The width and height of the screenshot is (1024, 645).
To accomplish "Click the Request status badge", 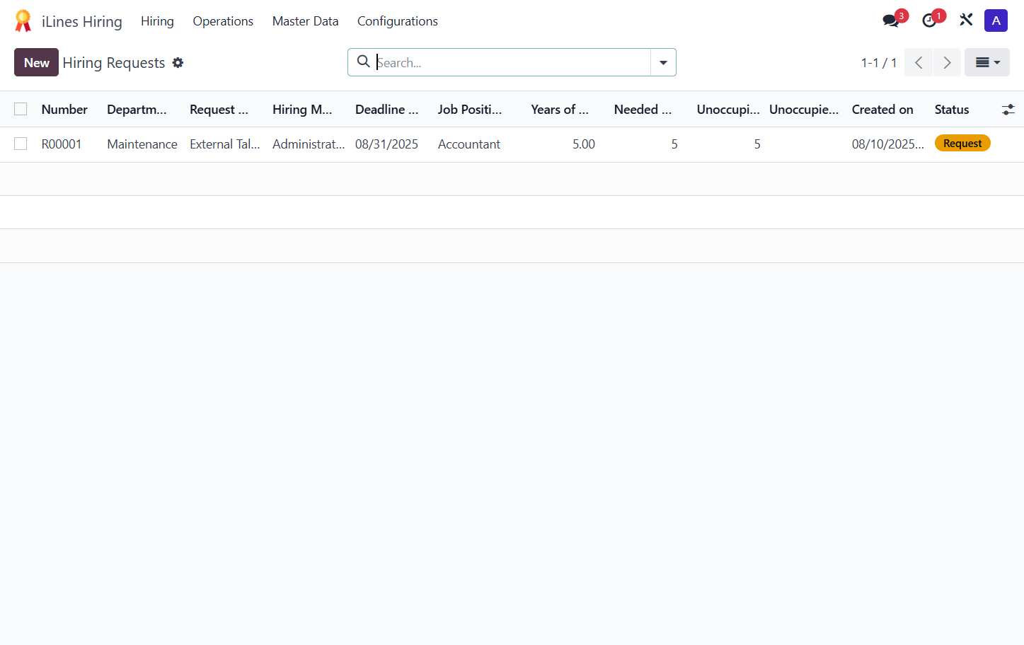I will pyautogui.click(x=962, y=143).
